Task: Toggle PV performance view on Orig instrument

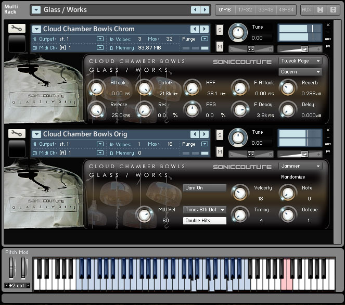Action: click(328, 151)
